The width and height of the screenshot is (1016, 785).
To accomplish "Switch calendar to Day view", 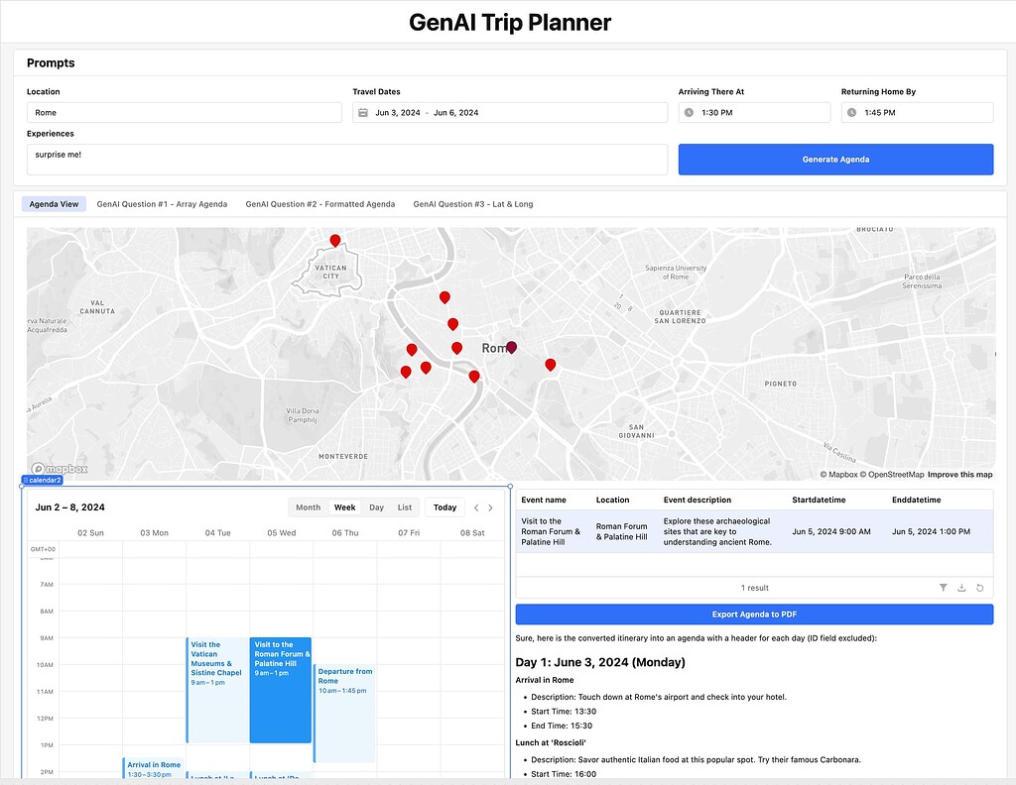I will coord(377,506).
